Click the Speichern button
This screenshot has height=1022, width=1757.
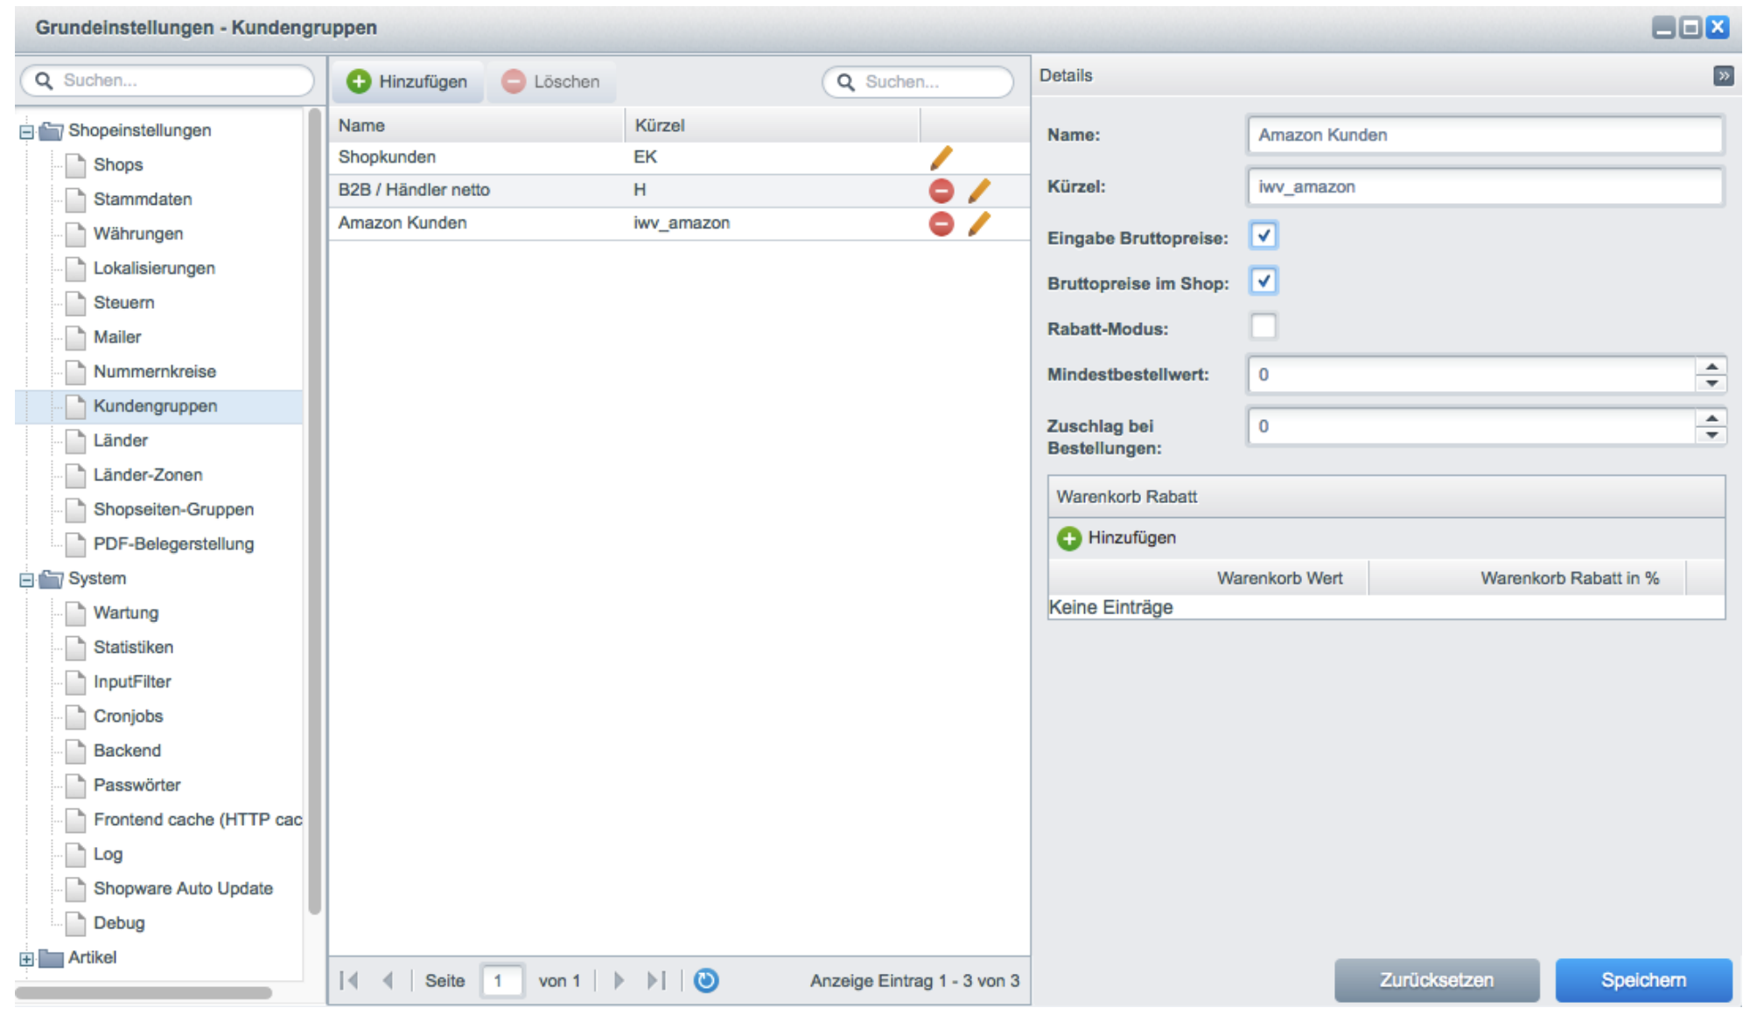(1642, 980)
